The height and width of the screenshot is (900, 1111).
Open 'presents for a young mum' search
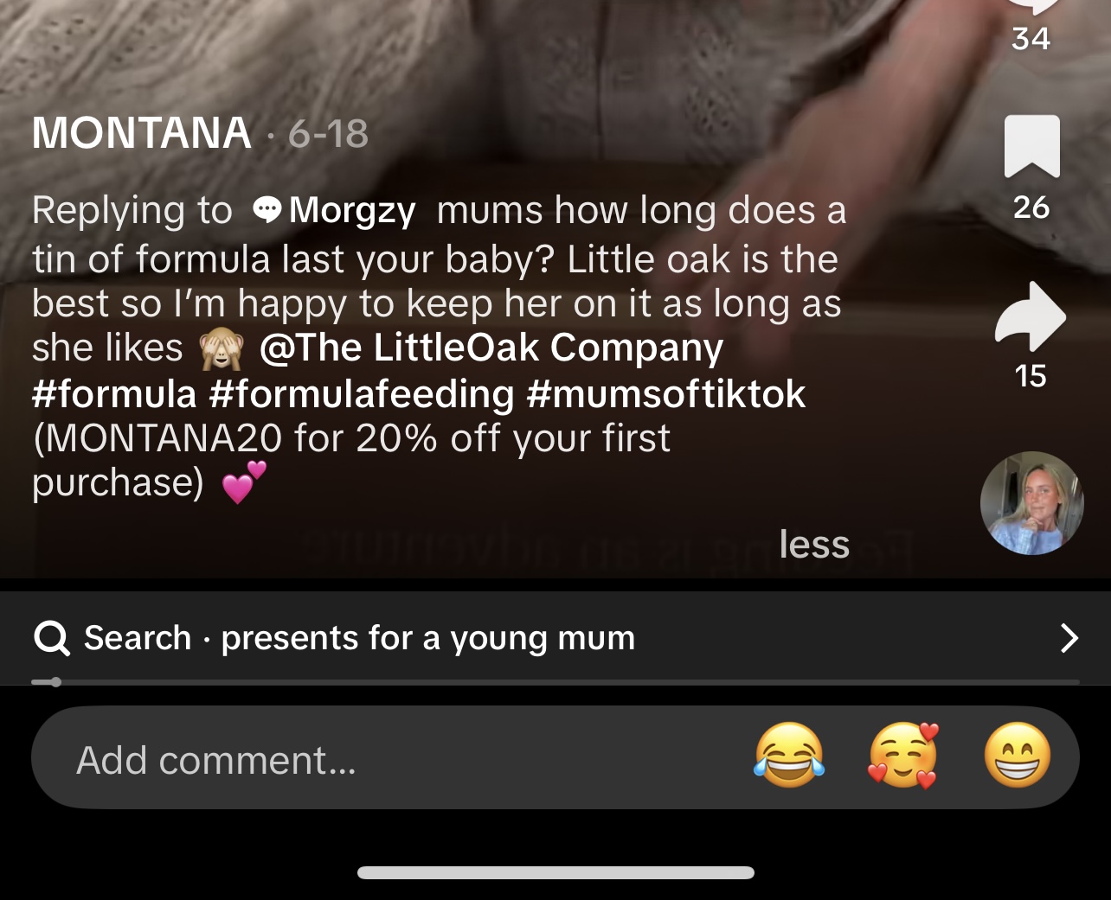coord(428,638)
